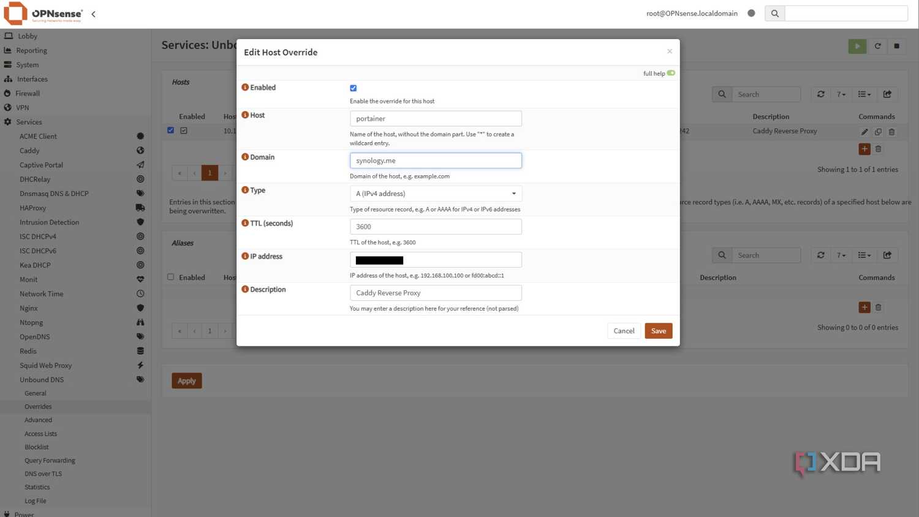This screenshot has height=517, width=919.
Task: Toggle the Enabled checkbox in dialog
Action: click(354, 88)
